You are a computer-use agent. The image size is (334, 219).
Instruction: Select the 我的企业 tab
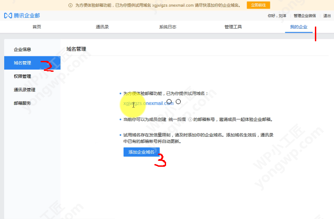298,27
